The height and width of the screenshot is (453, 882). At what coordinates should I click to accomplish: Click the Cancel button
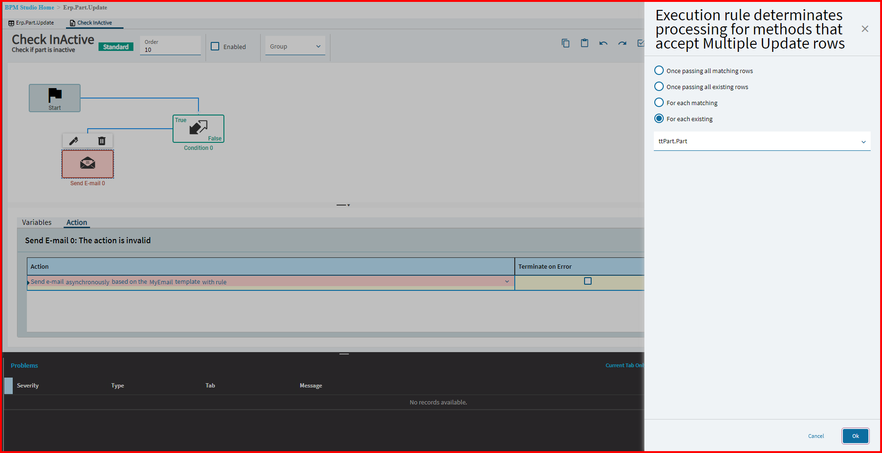pyautogui.click(x=816, y=436)
